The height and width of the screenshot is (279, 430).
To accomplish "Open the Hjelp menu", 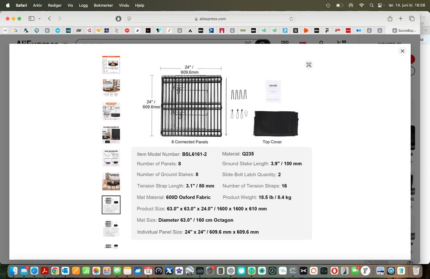I will click(139, 5).
